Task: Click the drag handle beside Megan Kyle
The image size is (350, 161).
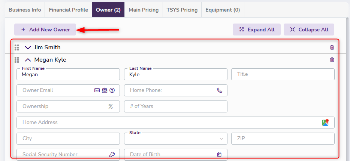Action: point(16,60)
